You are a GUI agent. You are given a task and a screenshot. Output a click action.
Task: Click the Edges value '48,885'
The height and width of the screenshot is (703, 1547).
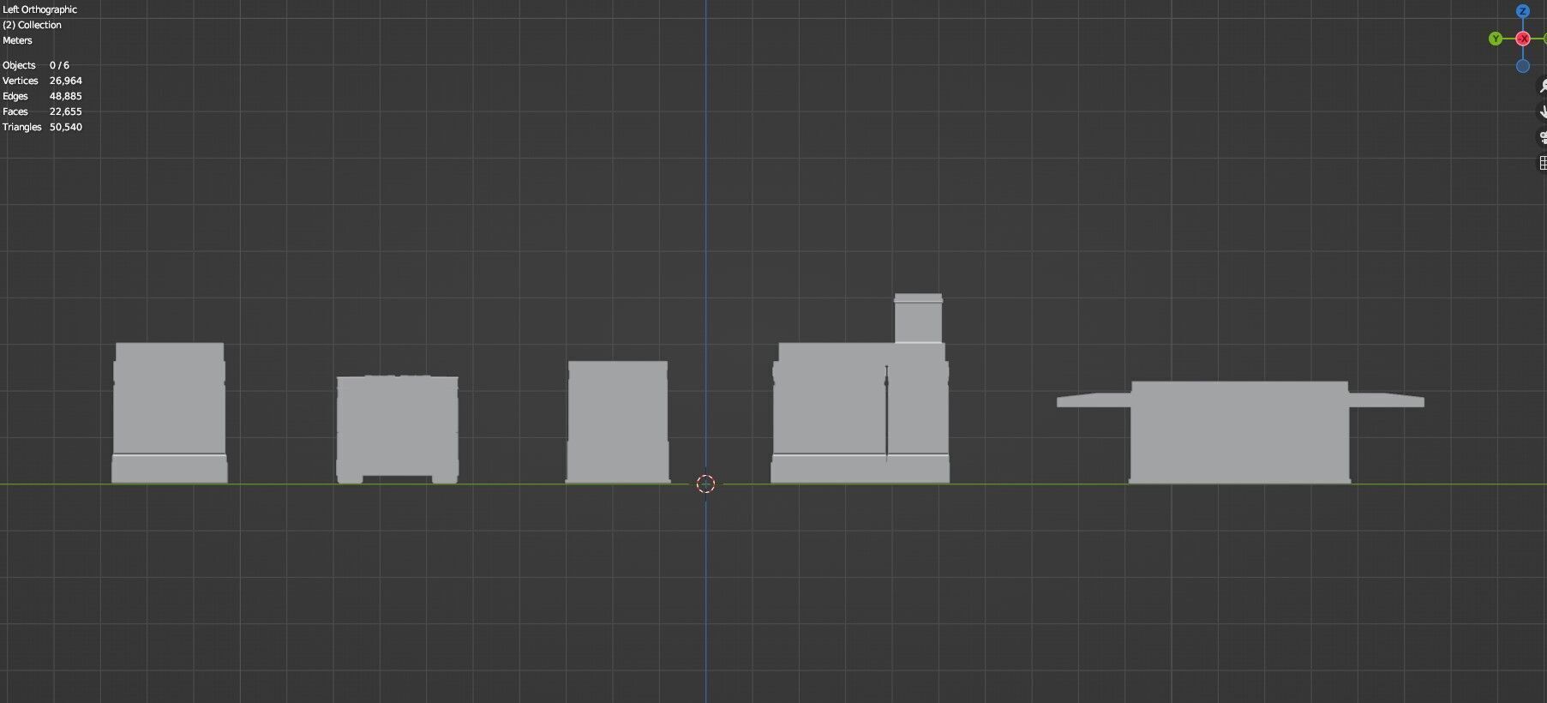(66, 96)
